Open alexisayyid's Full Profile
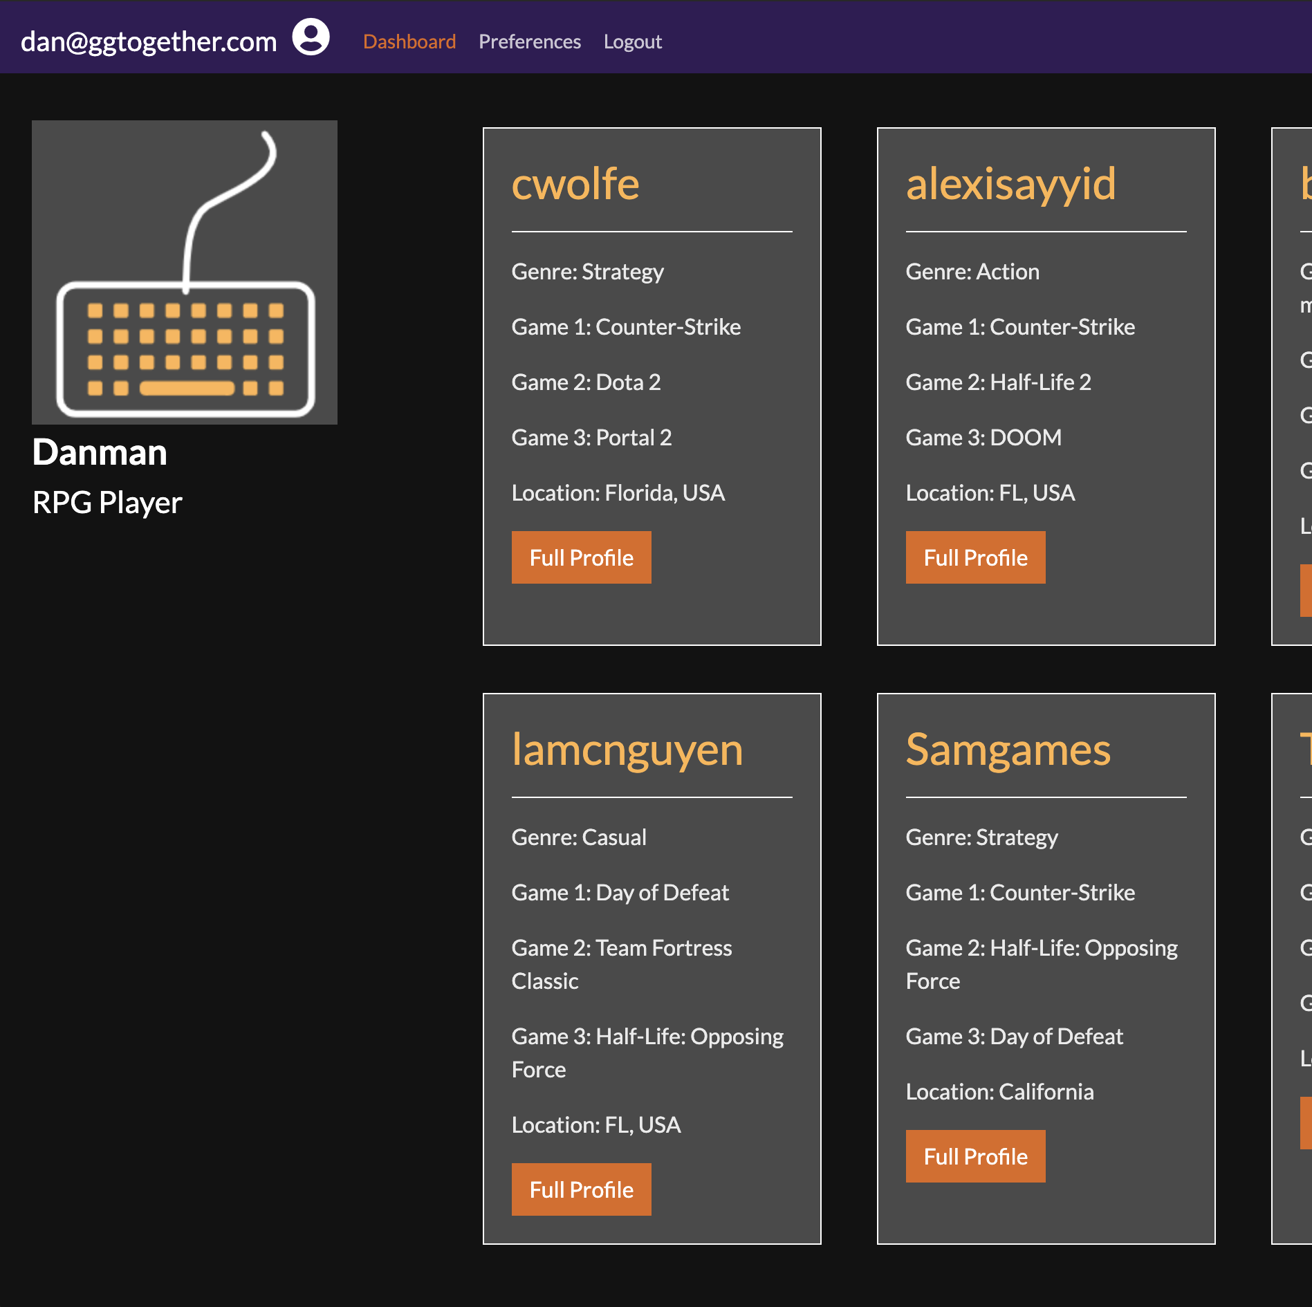This screenshot has width=1312, height=1307. click(x=975, y=557)
